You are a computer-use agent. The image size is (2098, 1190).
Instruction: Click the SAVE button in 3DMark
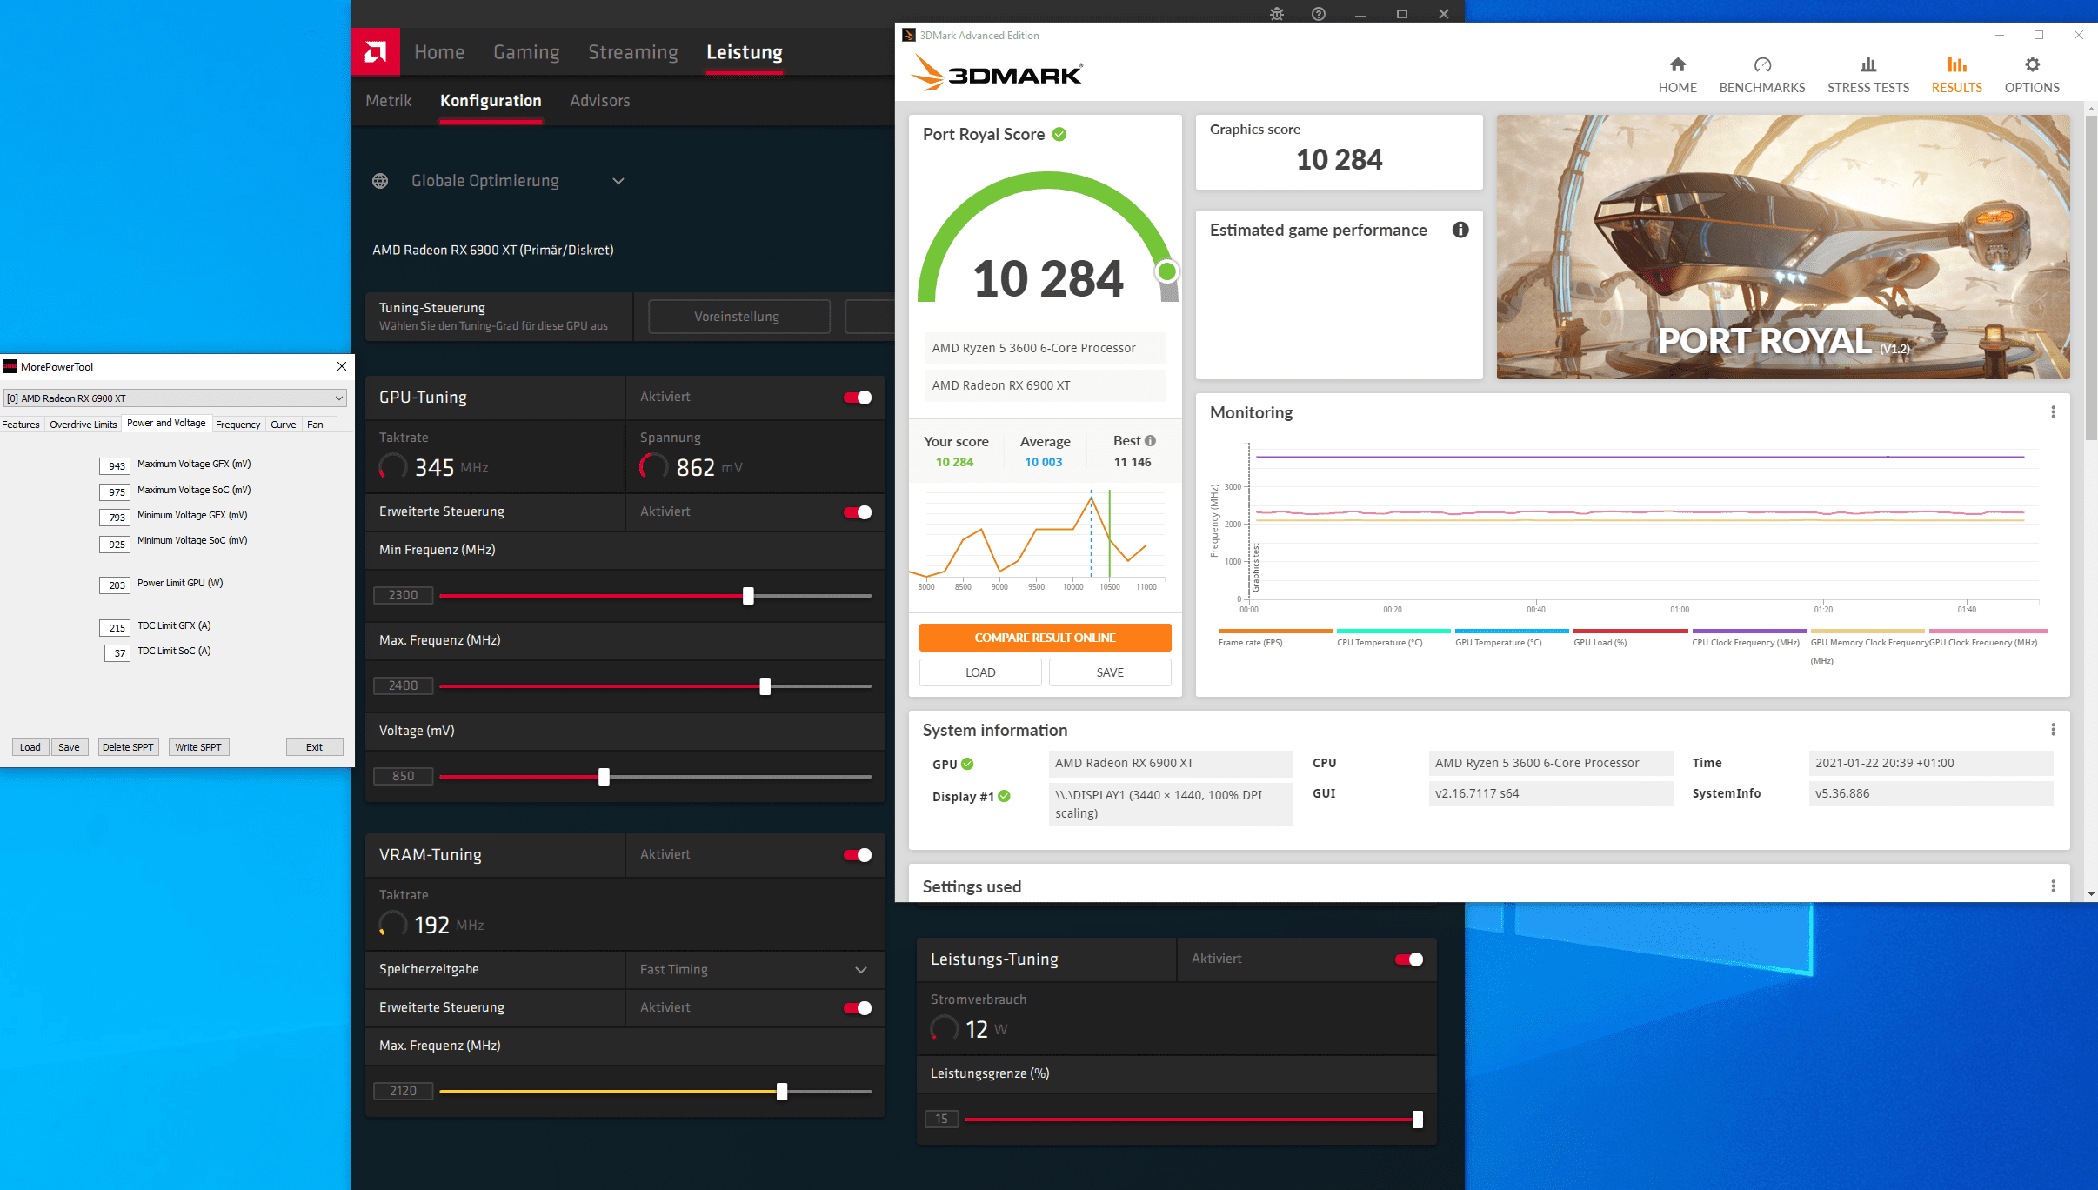click(x=1110, y=672)
